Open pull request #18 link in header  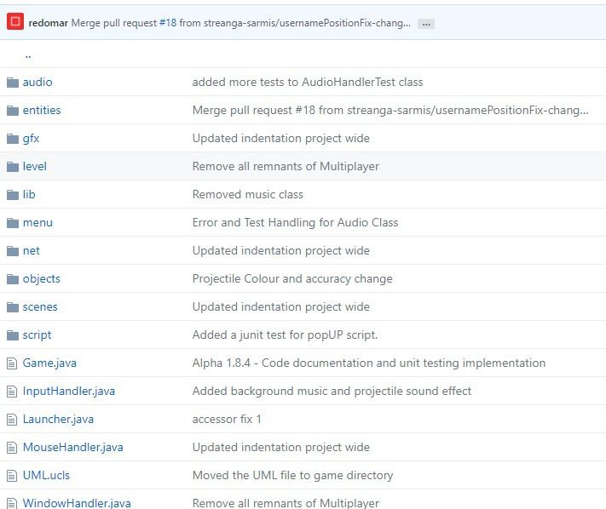tap(168, 23)
